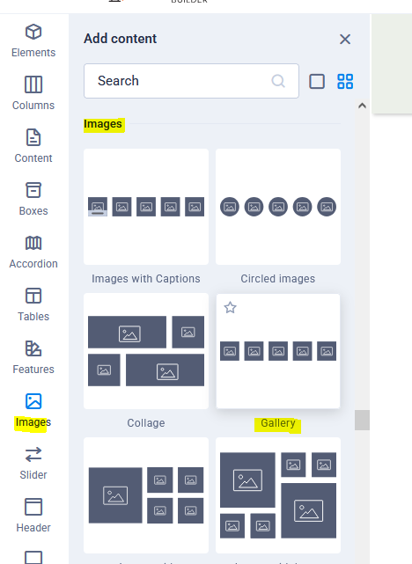Insert the Images with Captions block
The image size is (412, 564).
[146, 207]
